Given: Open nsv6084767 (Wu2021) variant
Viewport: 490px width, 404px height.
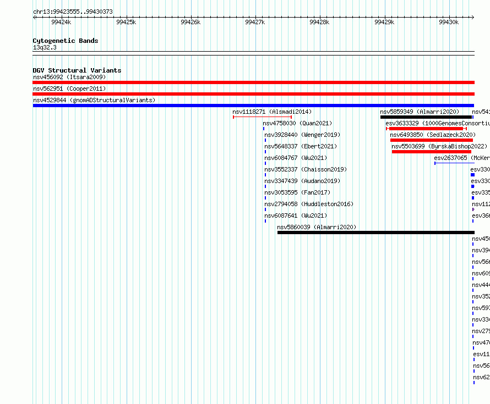Looking at the screenshot, I should (296, 158).
